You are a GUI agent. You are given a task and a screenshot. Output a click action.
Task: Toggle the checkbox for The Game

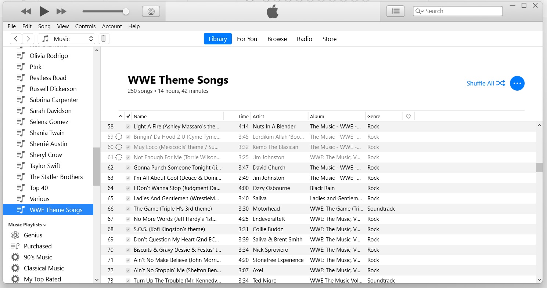click(x=128, y=209)
